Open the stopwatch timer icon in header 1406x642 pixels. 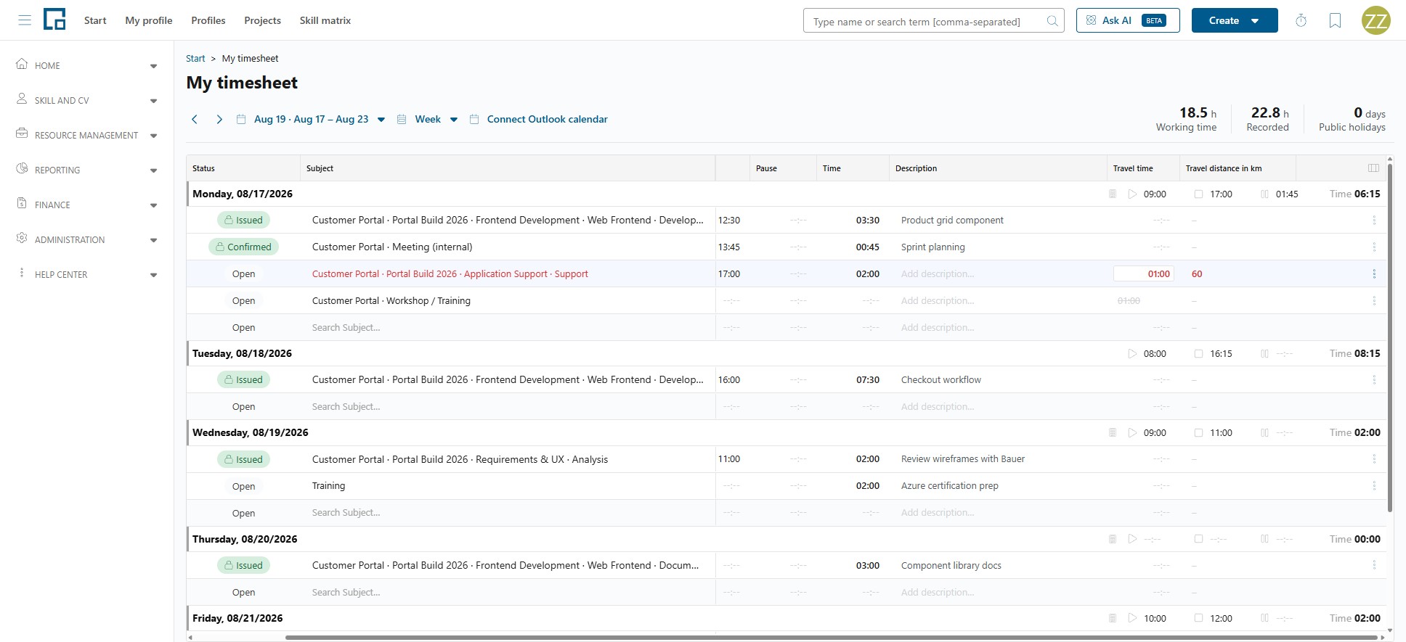pyautogui.click(x=1301, y=21)
